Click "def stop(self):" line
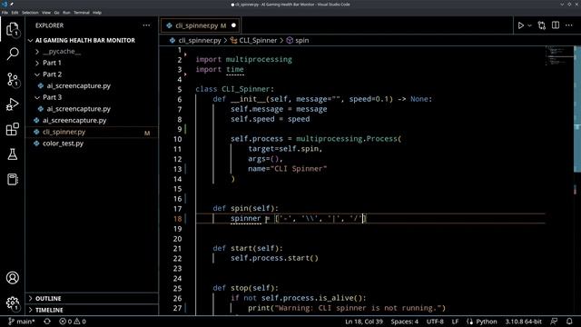 pos(245,288)
